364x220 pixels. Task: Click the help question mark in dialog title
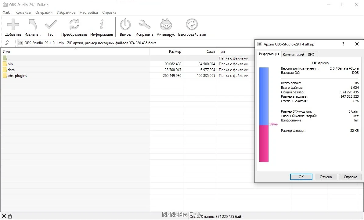click(343, 44)
